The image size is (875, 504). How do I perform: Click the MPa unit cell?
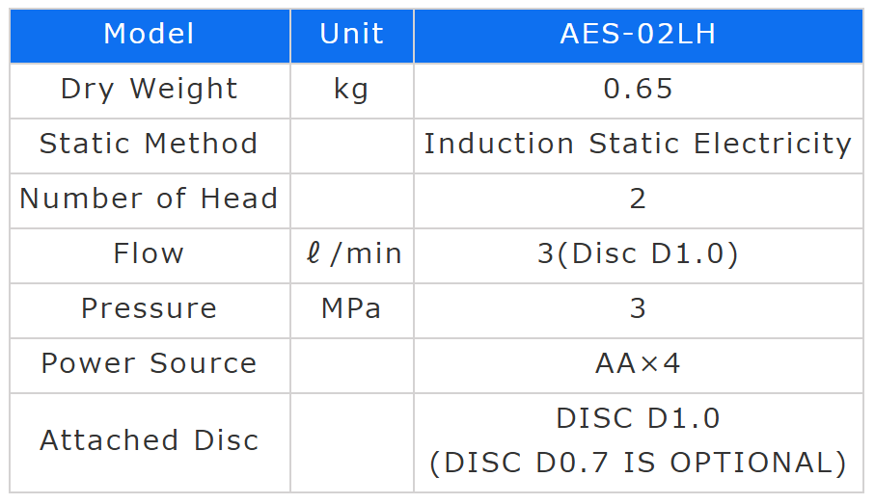click(351, 309)
